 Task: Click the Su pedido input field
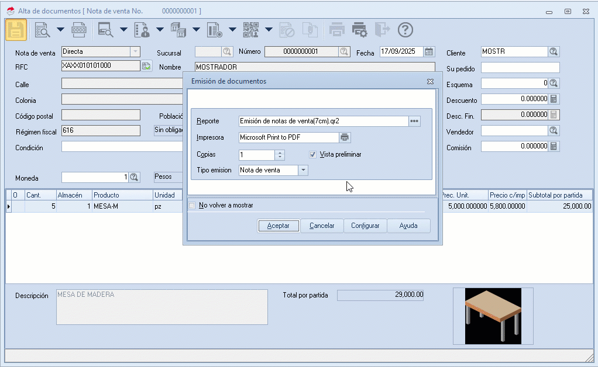pyautogui.click(x=520, y=68)
